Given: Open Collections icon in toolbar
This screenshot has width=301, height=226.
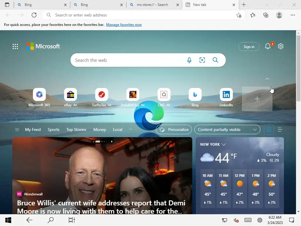Looking at the screenshot, I should (266, 15).
